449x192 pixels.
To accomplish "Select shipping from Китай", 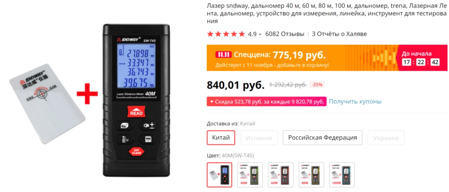I will point(221,138).
